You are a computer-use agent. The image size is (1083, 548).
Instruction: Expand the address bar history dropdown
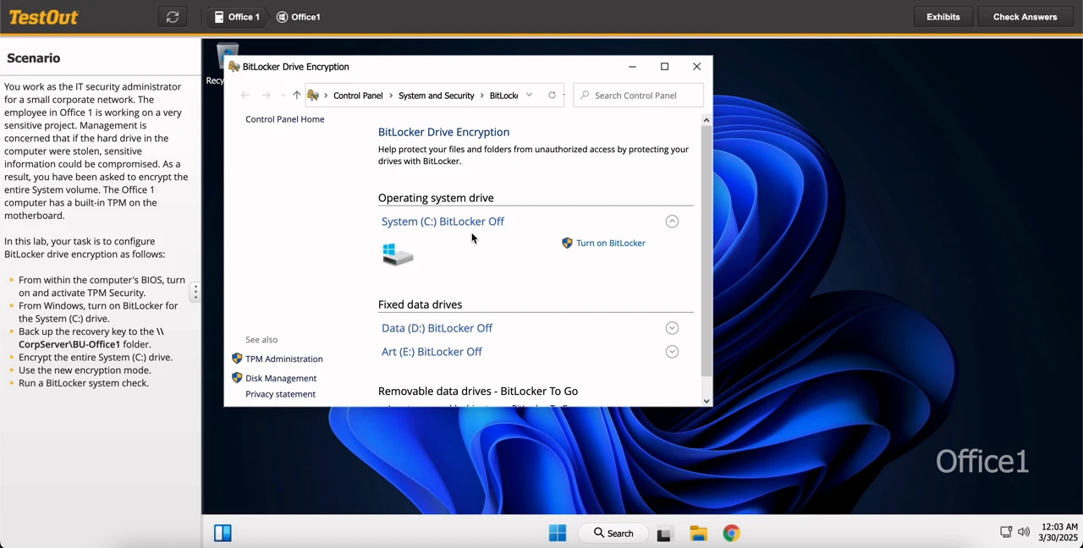[529, 96]
